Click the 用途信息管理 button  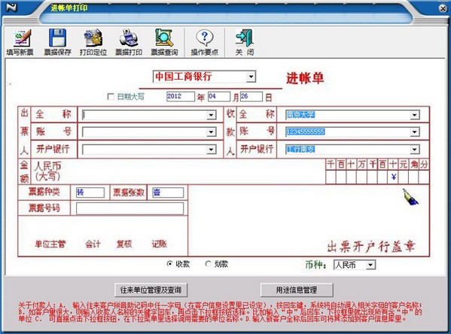[297, 290]
